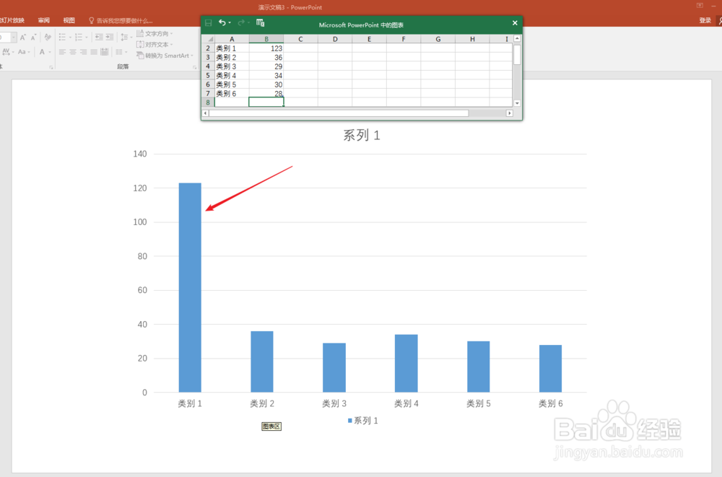The image size is (722, 477).
Task: Click the distributed alignment icon
Action: 105,51
